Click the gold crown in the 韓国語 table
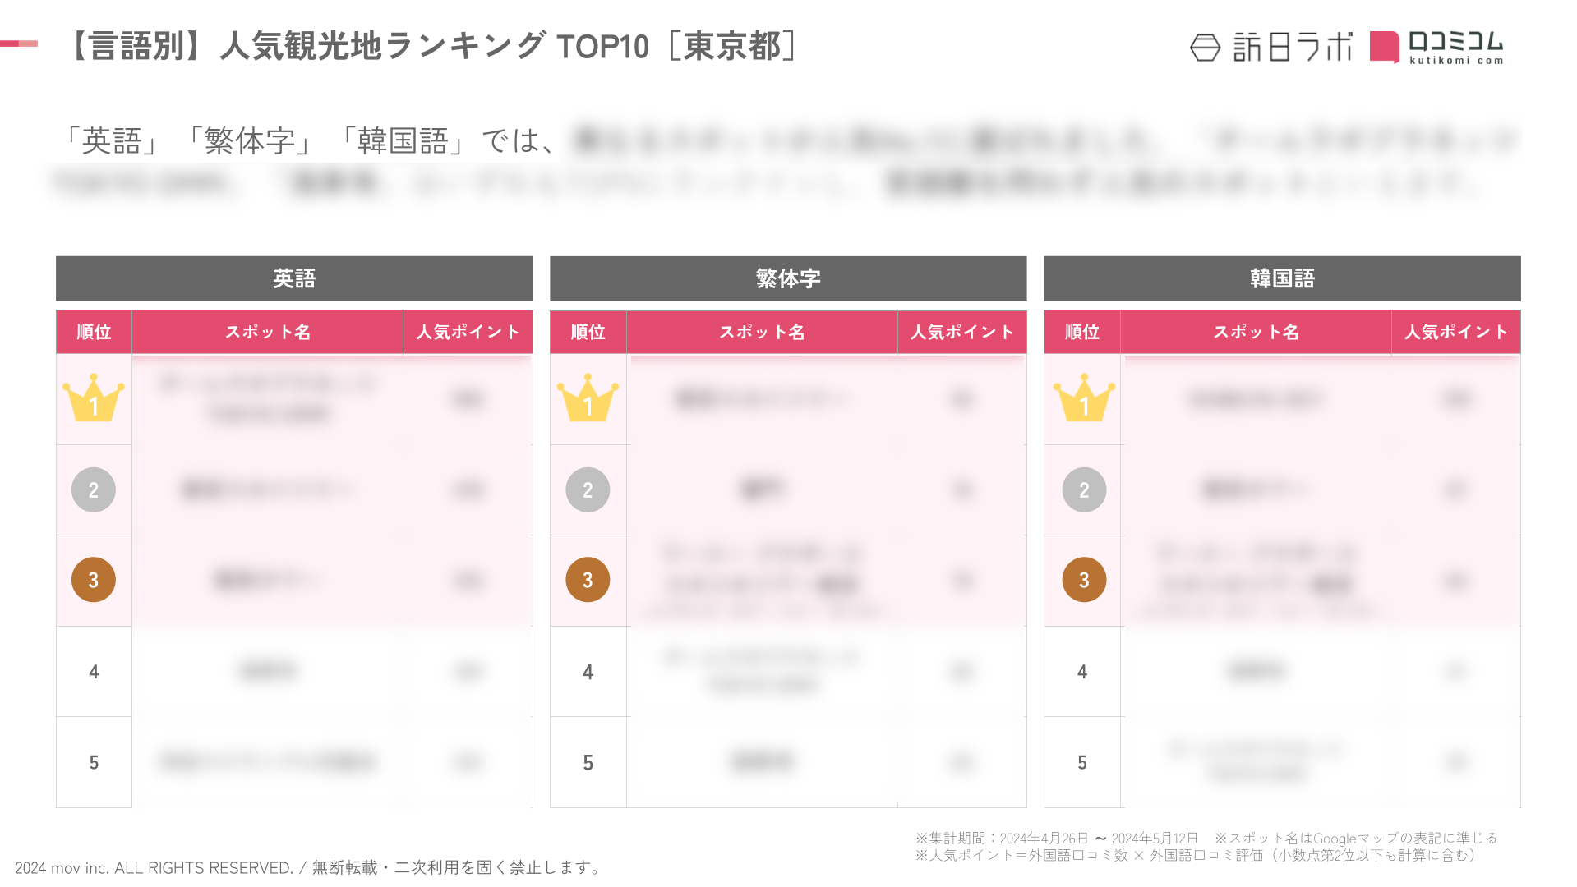This screenshot has height=887, width=1577. click(x=1084, y=398)
